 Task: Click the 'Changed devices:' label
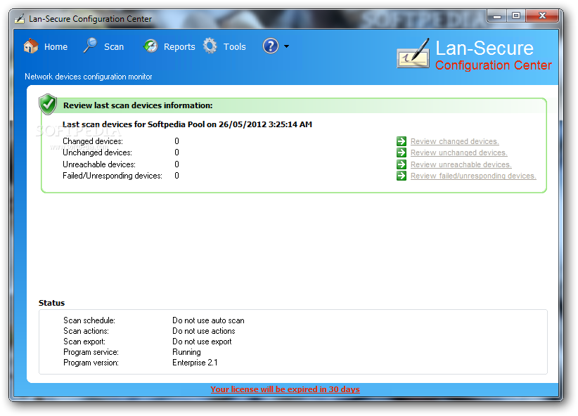pyautogui.click(x=93, y=141)
